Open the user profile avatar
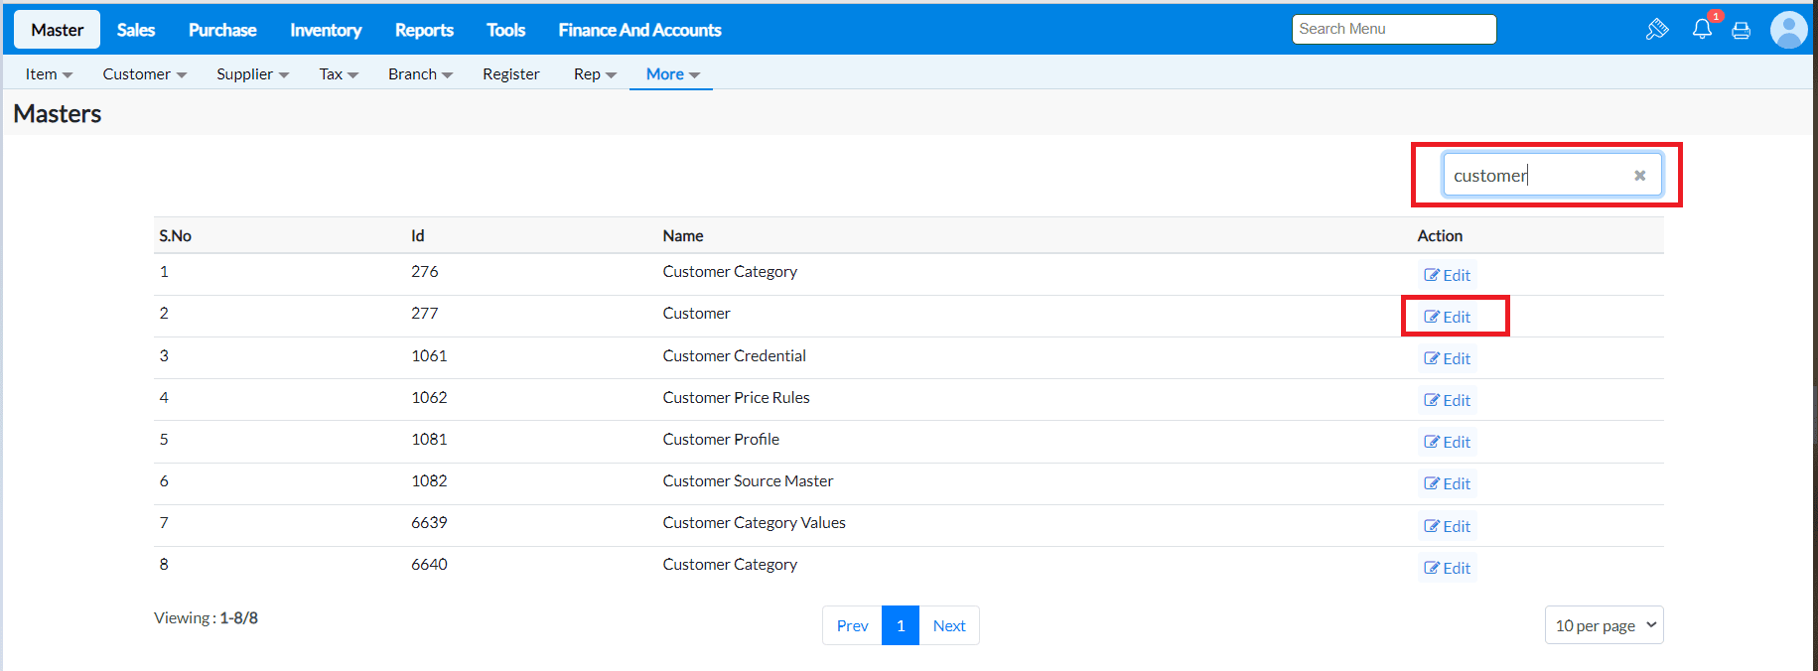 tap(1788, 30)
